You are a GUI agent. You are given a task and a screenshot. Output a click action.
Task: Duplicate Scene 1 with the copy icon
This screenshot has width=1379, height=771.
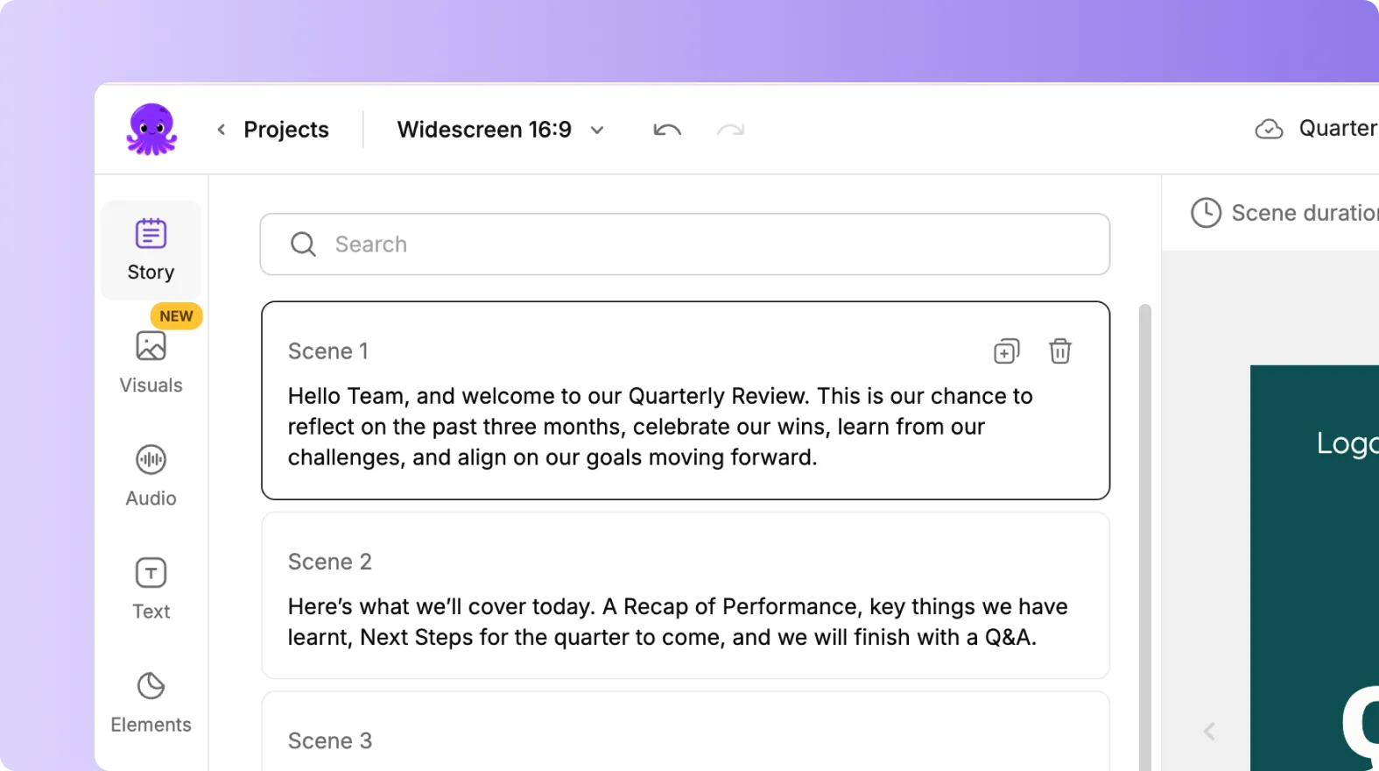[1007, 351]
